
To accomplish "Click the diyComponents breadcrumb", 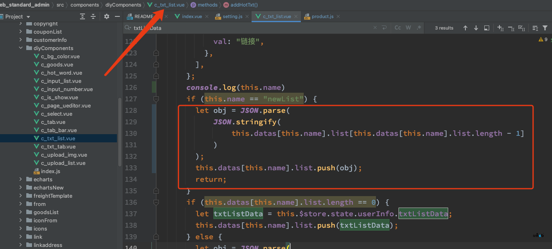I will point(124,5).
